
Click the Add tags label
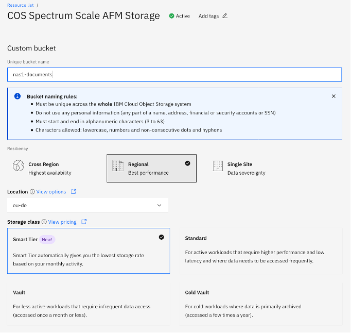pyautogui.click(x=208, y=16)
